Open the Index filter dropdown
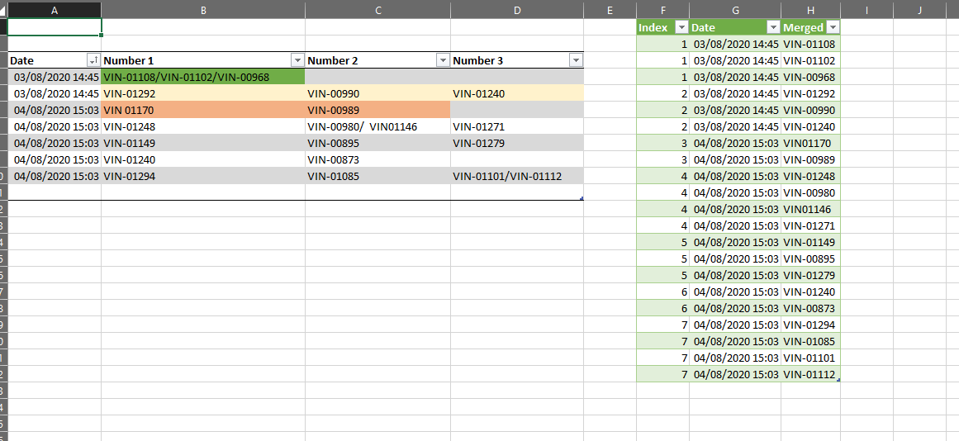The width and height of the screenshot is (959, 441). pyautogui.click(x=681, y=27)
